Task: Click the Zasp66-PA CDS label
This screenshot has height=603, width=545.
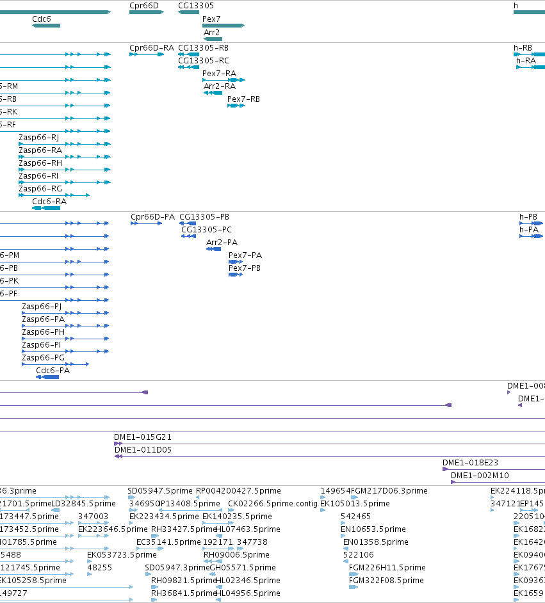Action: point(43,319)
